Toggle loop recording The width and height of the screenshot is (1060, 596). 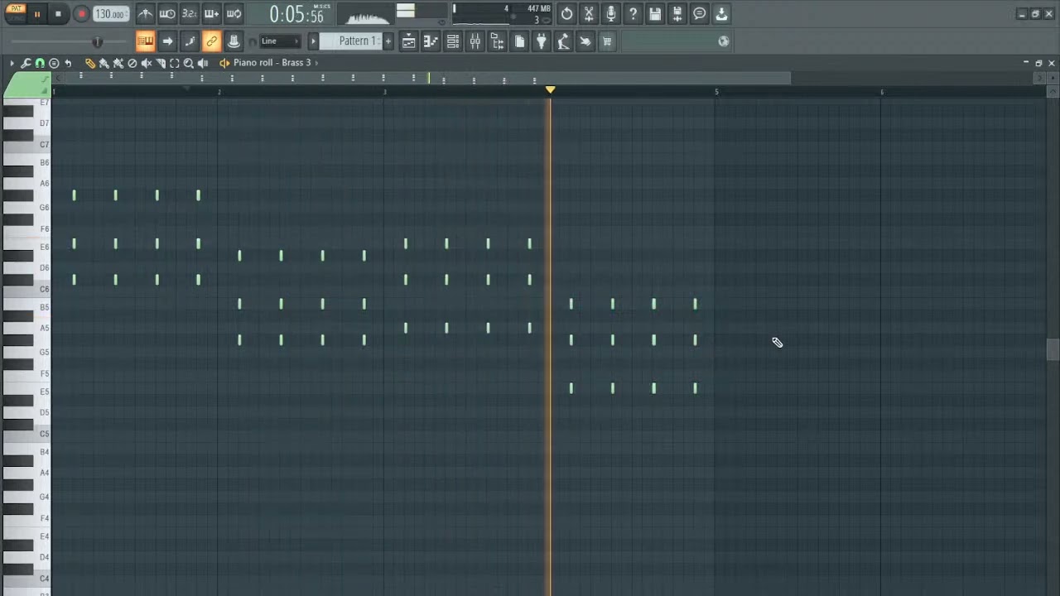pyautogui.click(x=234, y=14)
